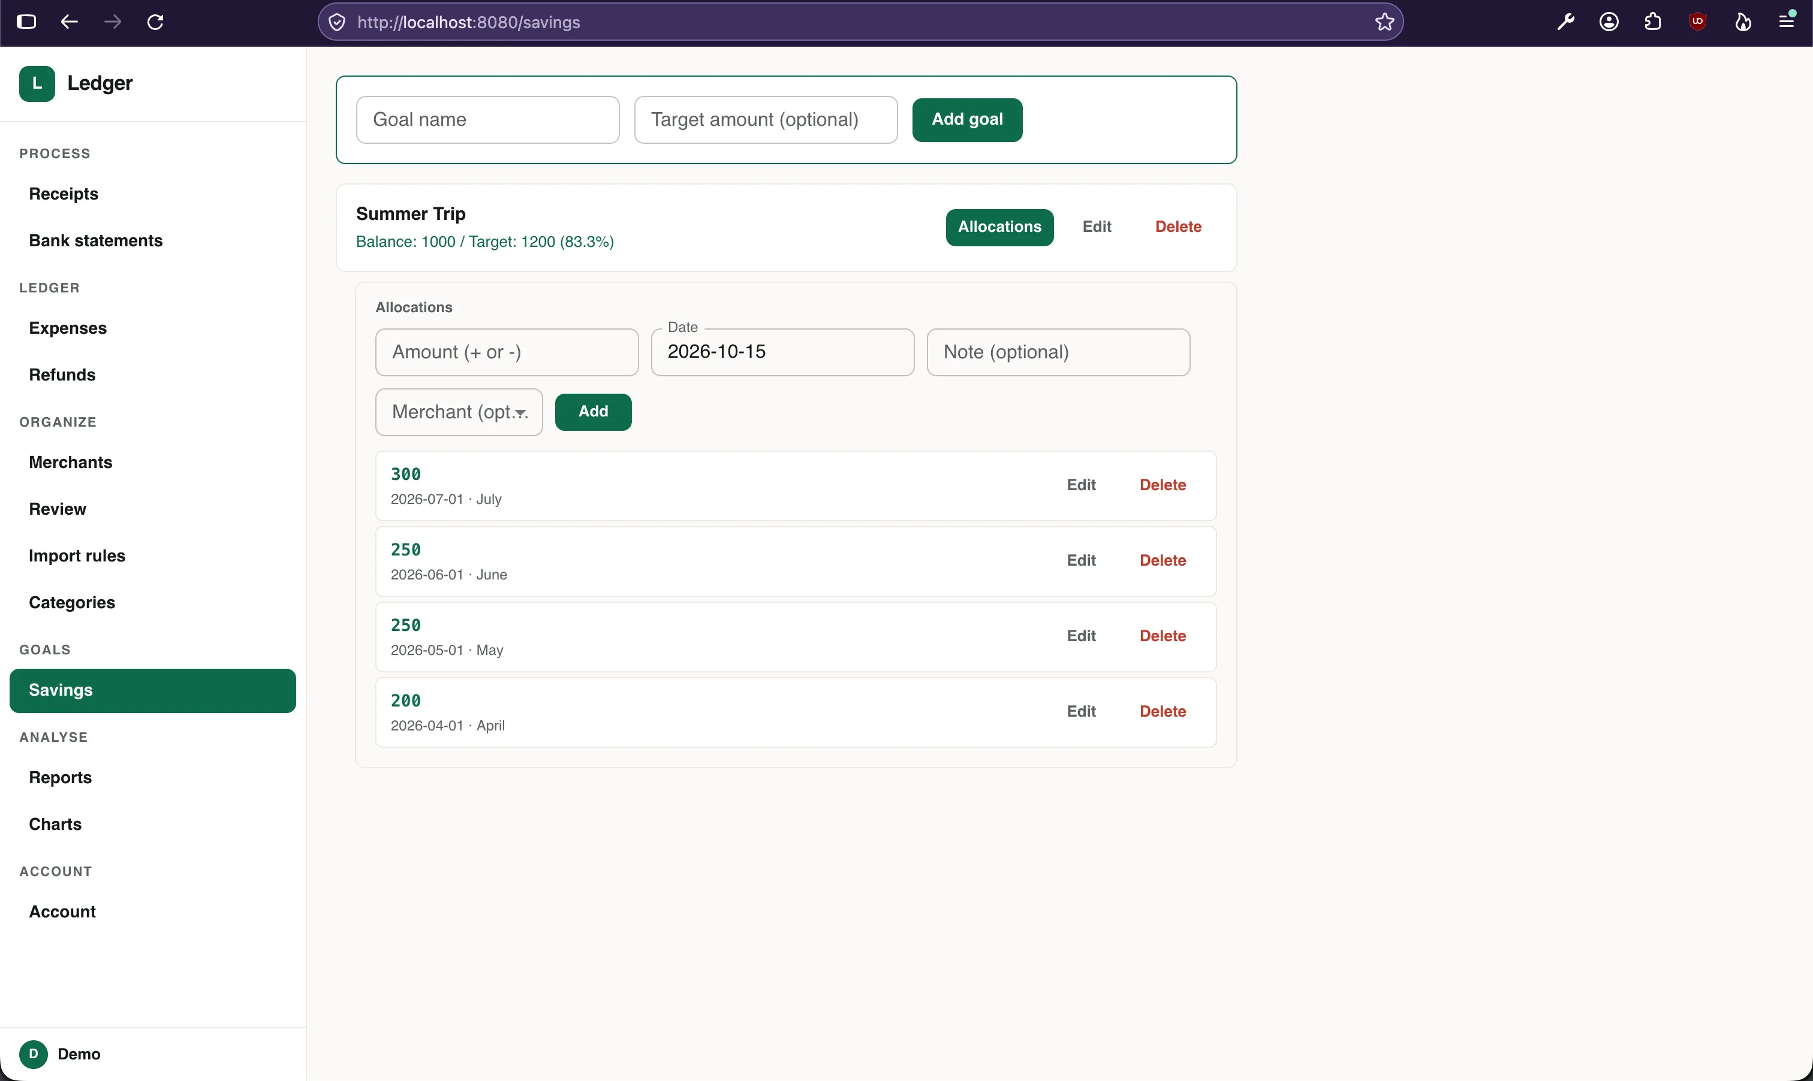Edit the 300 July allocation

[1080, 485]
